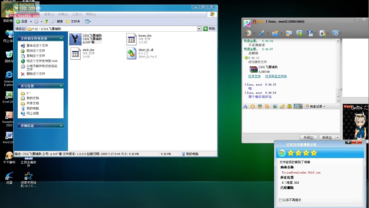The width and height of the screenshot is (369, 208).
Task: Open 千千静听 desktop shortcut
Action: point(9,157)
